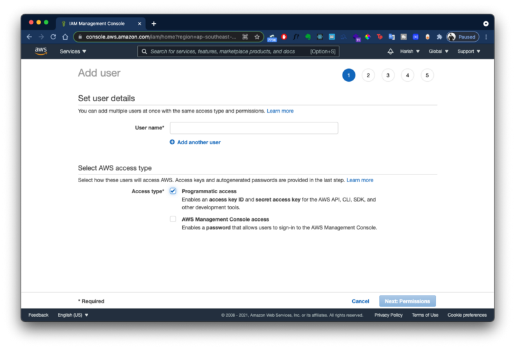Open the Terms of Use footer link
Screen dimensions: 515x349
425,315
